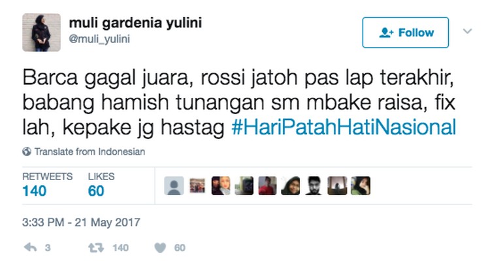Like the tweet with heart icon

(160, 248)
